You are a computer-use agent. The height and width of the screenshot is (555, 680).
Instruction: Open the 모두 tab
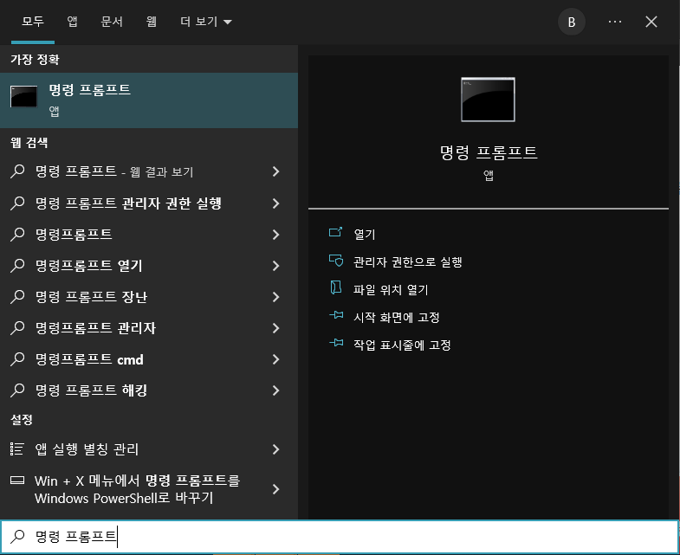(x=33, y=22)
